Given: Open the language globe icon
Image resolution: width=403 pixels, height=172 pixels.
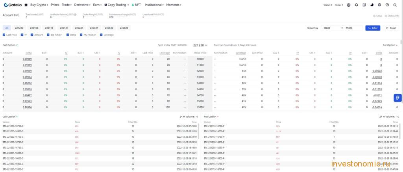Looking at the screenshot, I should [379, 5].
